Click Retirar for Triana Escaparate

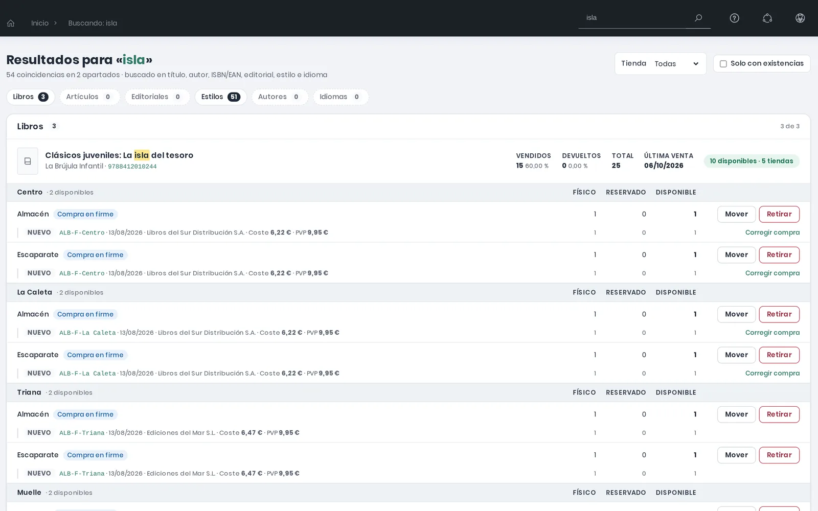coord(779,455)
